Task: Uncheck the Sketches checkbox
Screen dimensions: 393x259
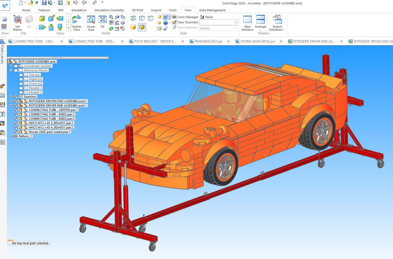Action: pyautogui.click(x=16, y=97)
